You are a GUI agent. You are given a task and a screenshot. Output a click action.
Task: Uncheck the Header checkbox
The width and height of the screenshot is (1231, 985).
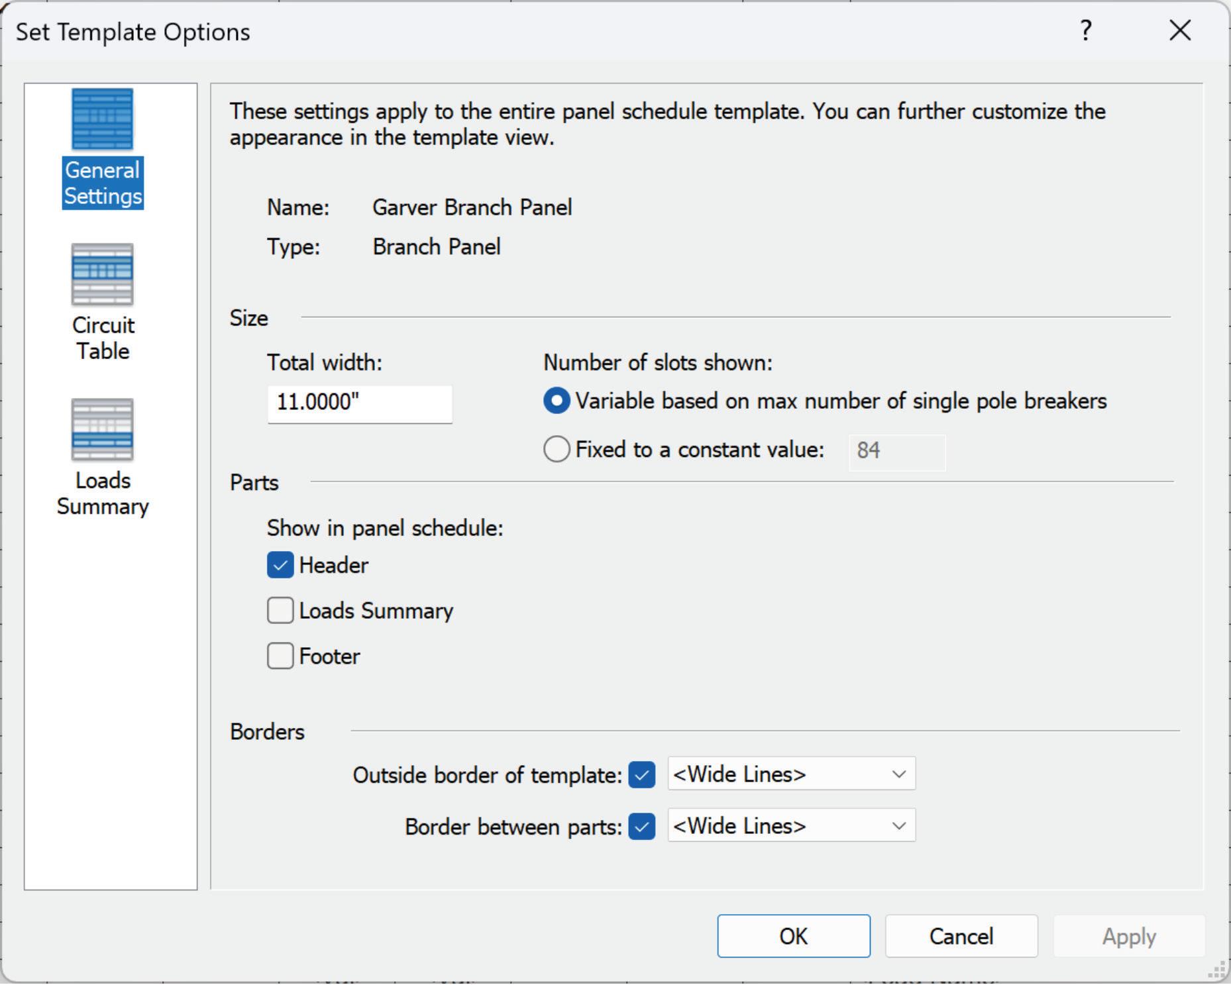tap(280, 565)
